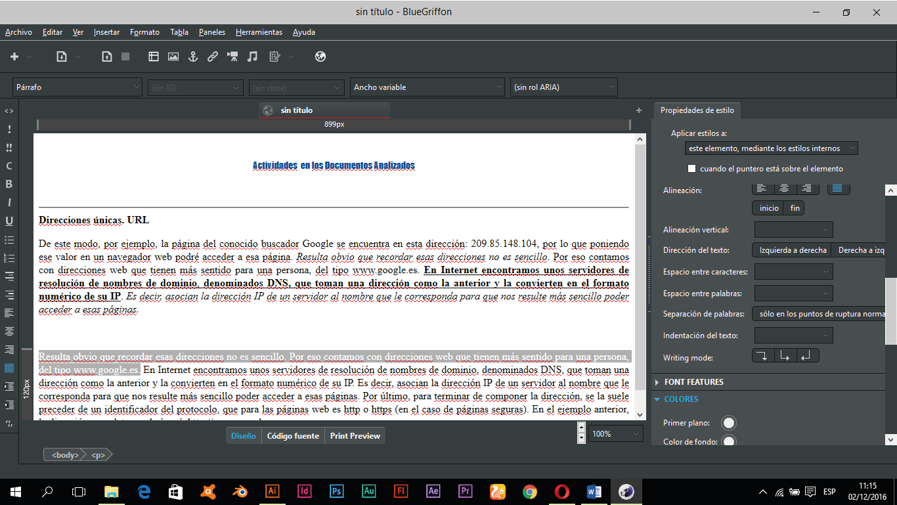Viewport: 897px width, 505px height.
Task: Open the Herramientas menu
Action: (259, 32)
